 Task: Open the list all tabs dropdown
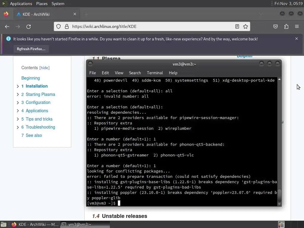coord(261,14)
